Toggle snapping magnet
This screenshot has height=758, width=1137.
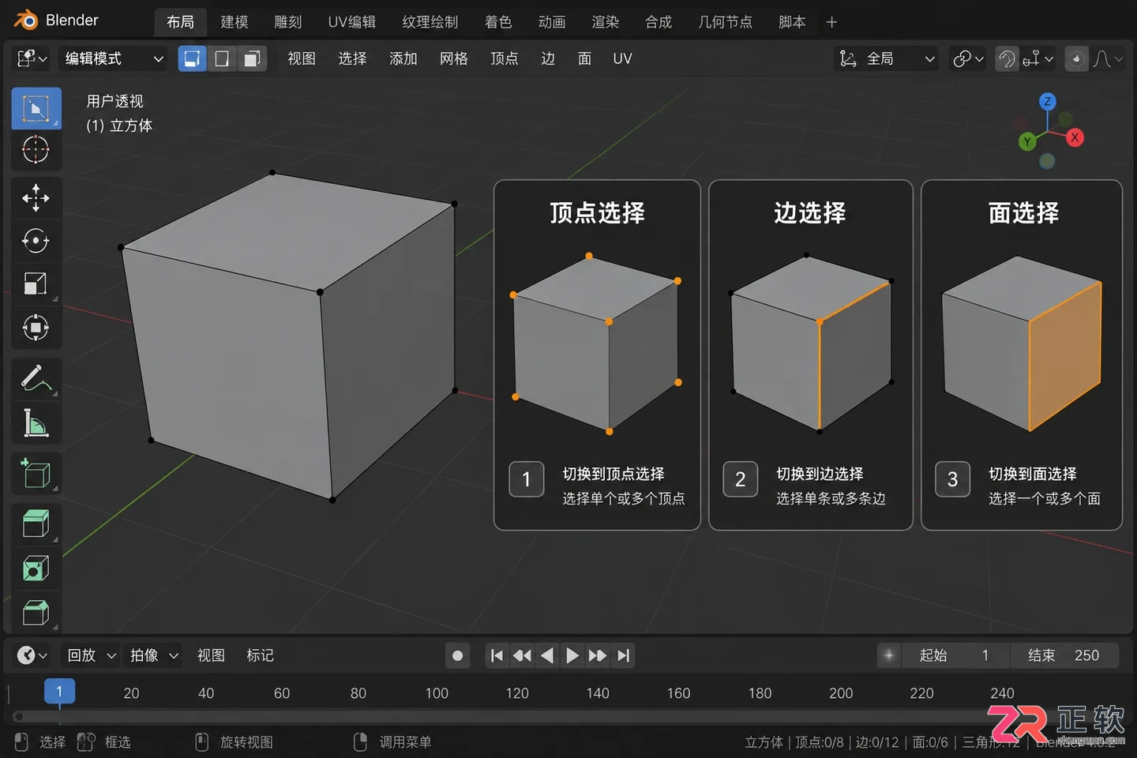click(x=1007, y=58)
